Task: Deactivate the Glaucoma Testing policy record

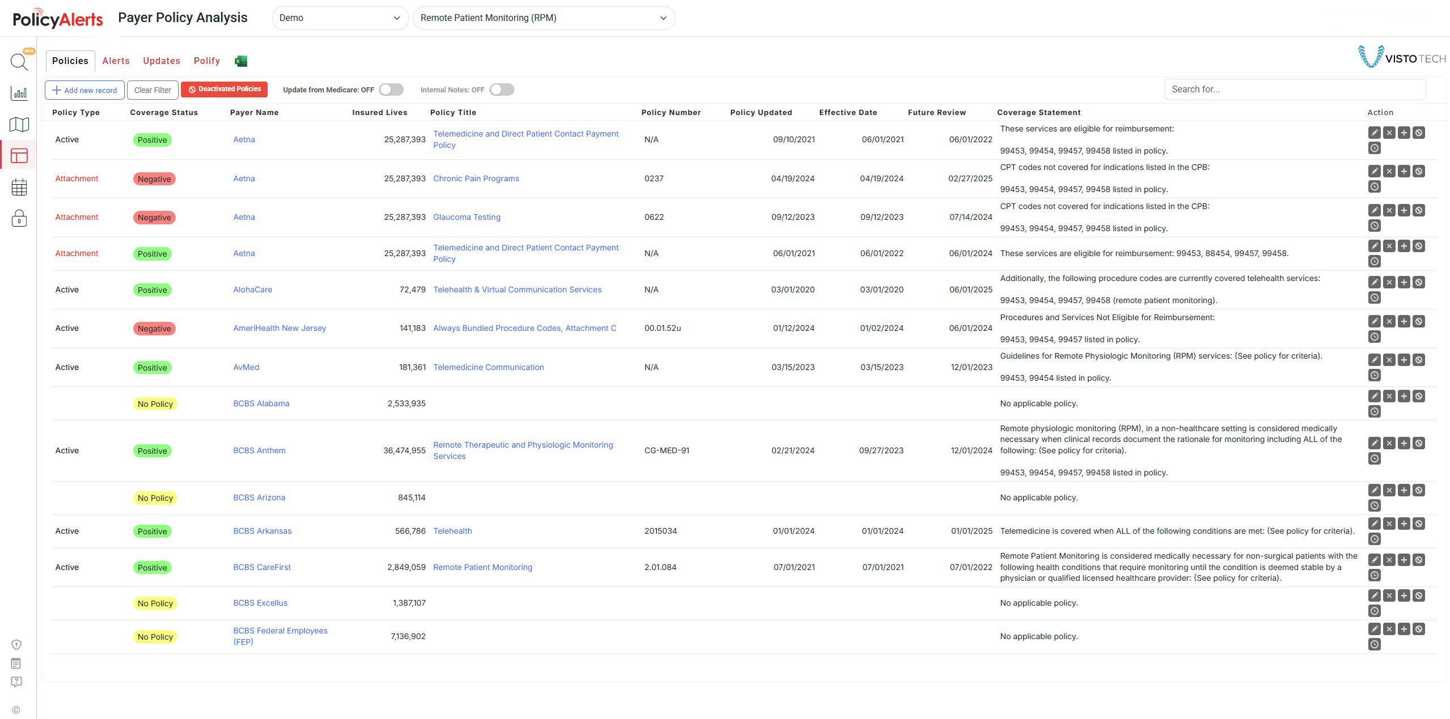Action: [x=1418, y=210]
